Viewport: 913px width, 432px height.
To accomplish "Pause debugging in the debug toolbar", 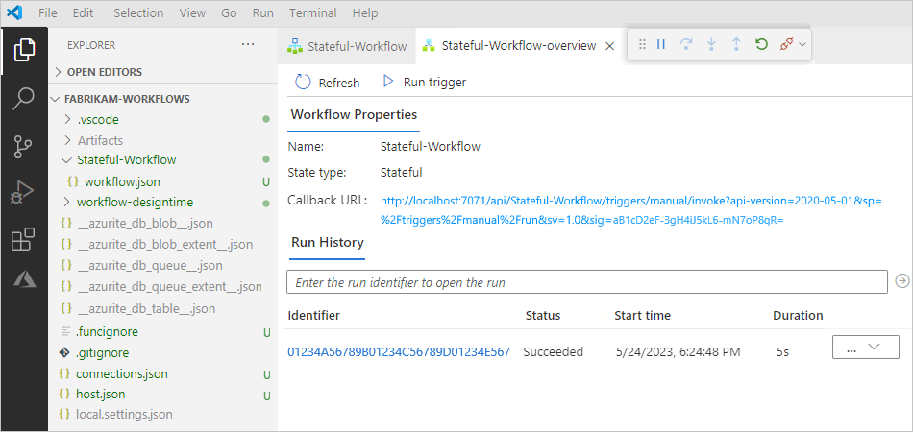I will 661,44.
